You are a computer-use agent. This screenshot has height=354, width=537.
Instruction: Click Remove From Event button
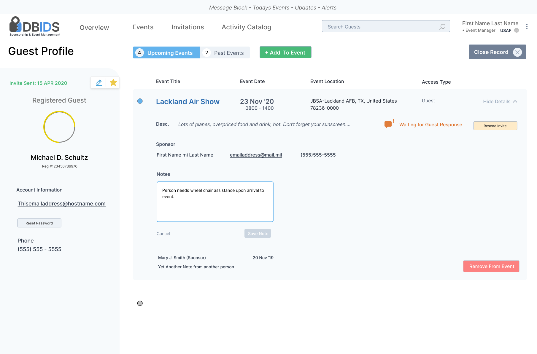click(491, 266)
